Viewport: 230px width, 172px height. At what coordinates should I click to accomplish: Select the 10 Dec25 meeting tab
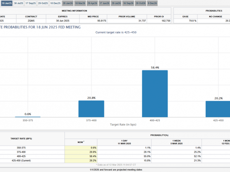55,3
